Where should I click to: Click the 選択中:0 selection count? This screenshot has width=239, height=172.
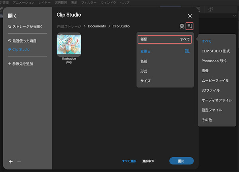148,161
